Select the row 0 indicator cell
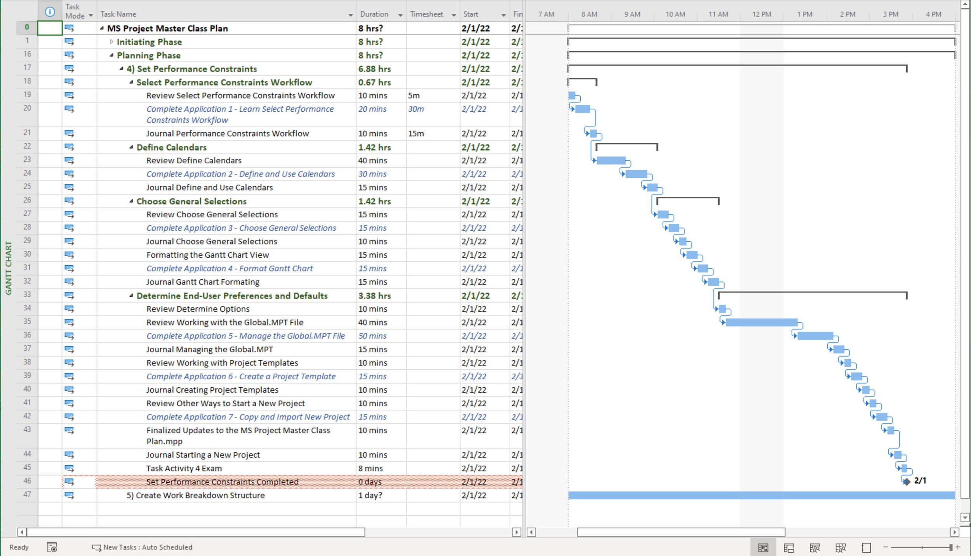Viewport: 971px width, 556px height. 50,28
